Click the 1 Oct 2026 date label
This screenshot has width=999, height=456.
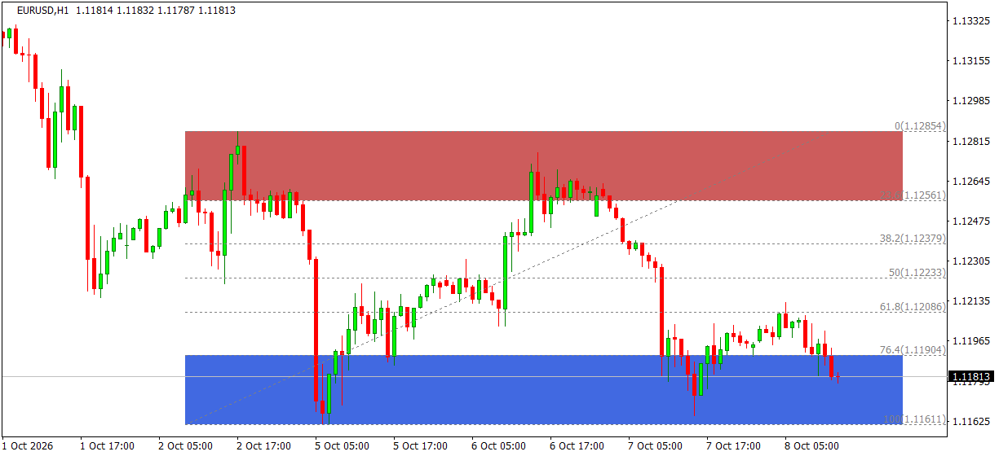coord(29,446)
